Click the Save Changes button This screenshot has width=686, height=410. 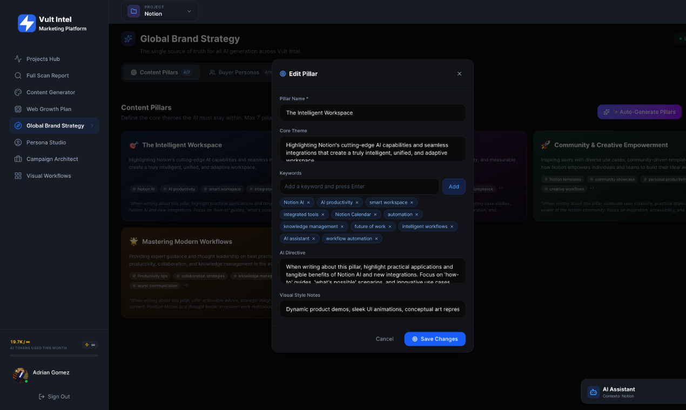click(x=435, y=339)
